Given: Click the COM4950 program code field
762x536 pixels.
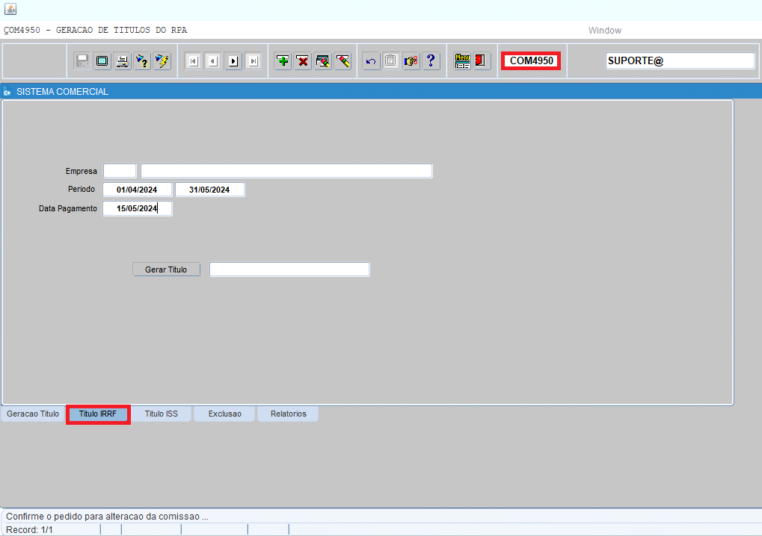Looking at the screenshot, I should point(531,60).
